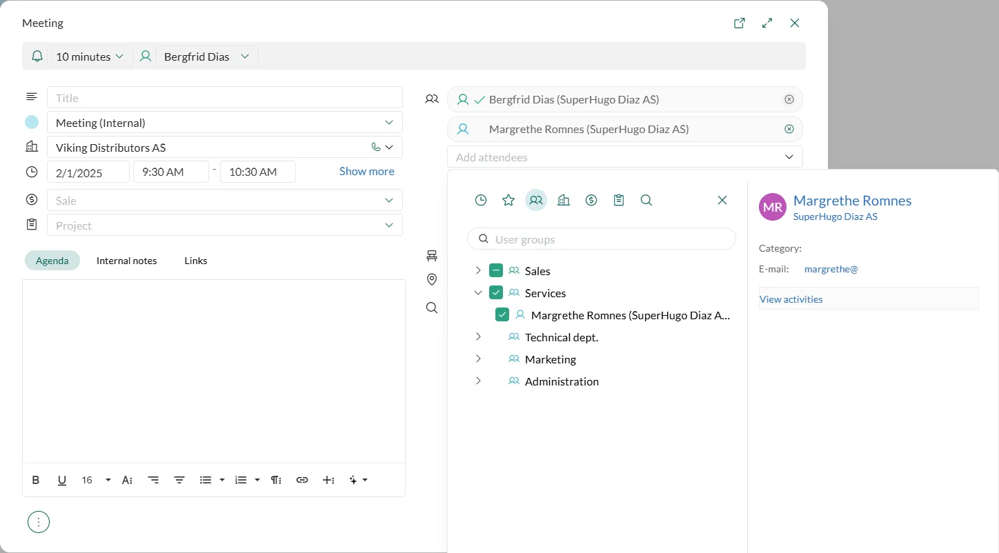Click the Show more link
The image size is (999, 553).
coord(366,171)
